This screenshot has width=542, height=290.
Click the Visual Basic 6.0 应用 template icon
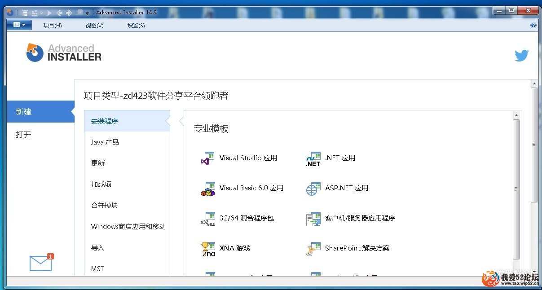point(208,189)
